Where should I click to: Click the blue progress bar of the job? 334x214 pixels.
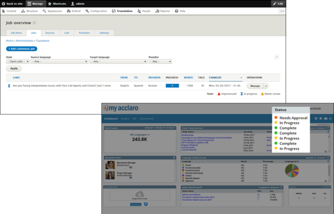[x=173, y=86]
